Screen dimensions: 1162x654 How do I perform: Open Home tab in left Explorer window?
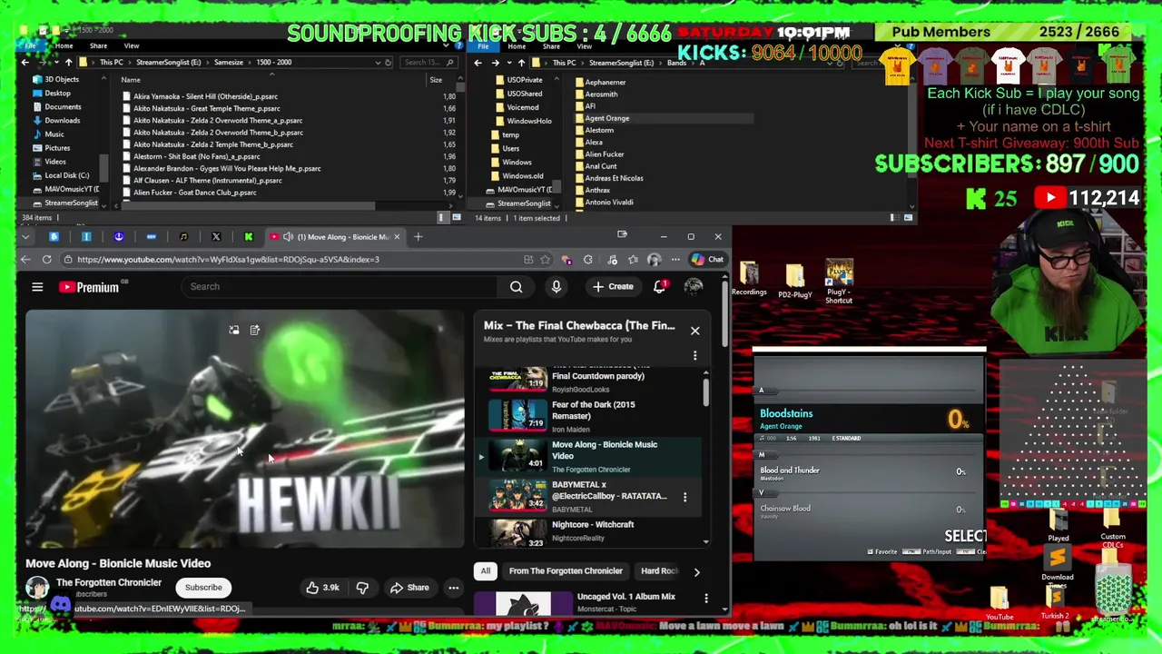[64, 45]
